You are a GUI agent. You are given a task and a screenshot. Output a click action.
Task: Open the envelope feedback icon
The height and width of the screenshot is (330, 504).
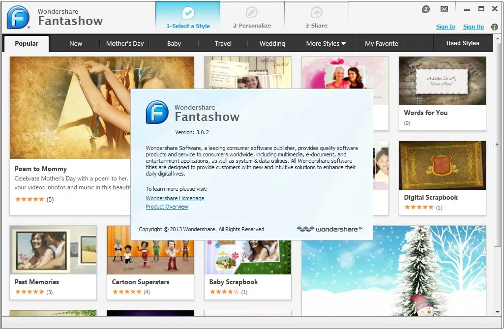444,9
